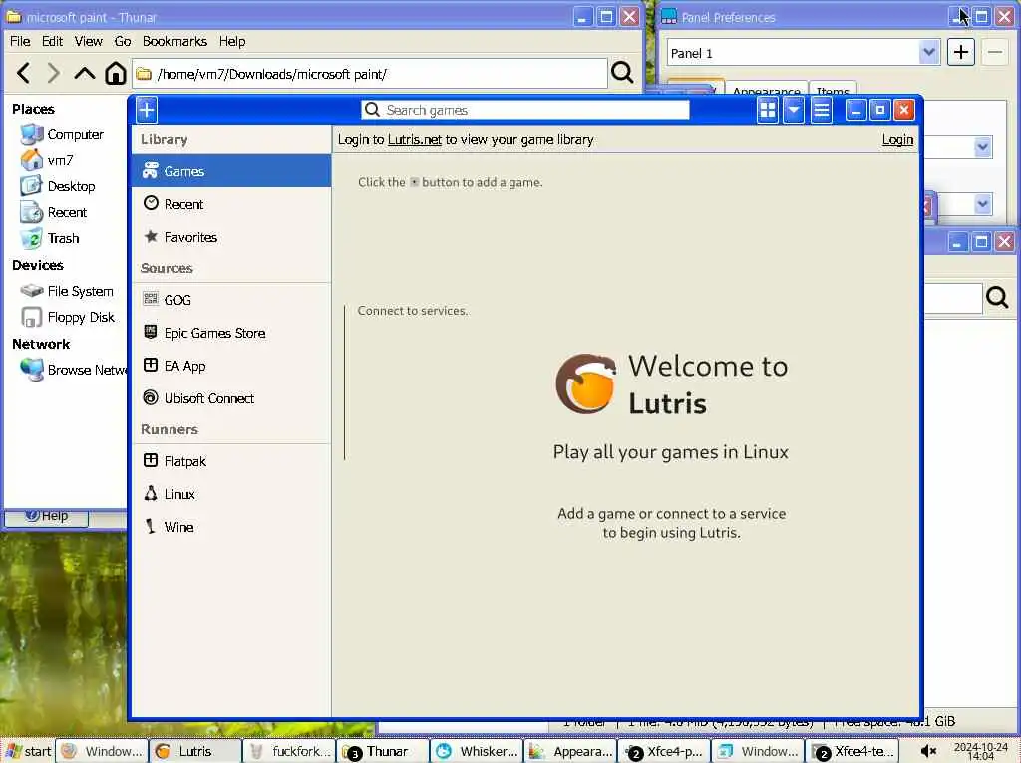The height and width of the screenshot is (763, 1021).
Task: Open the Lutris.net link
Action: [x=414, y=139]
